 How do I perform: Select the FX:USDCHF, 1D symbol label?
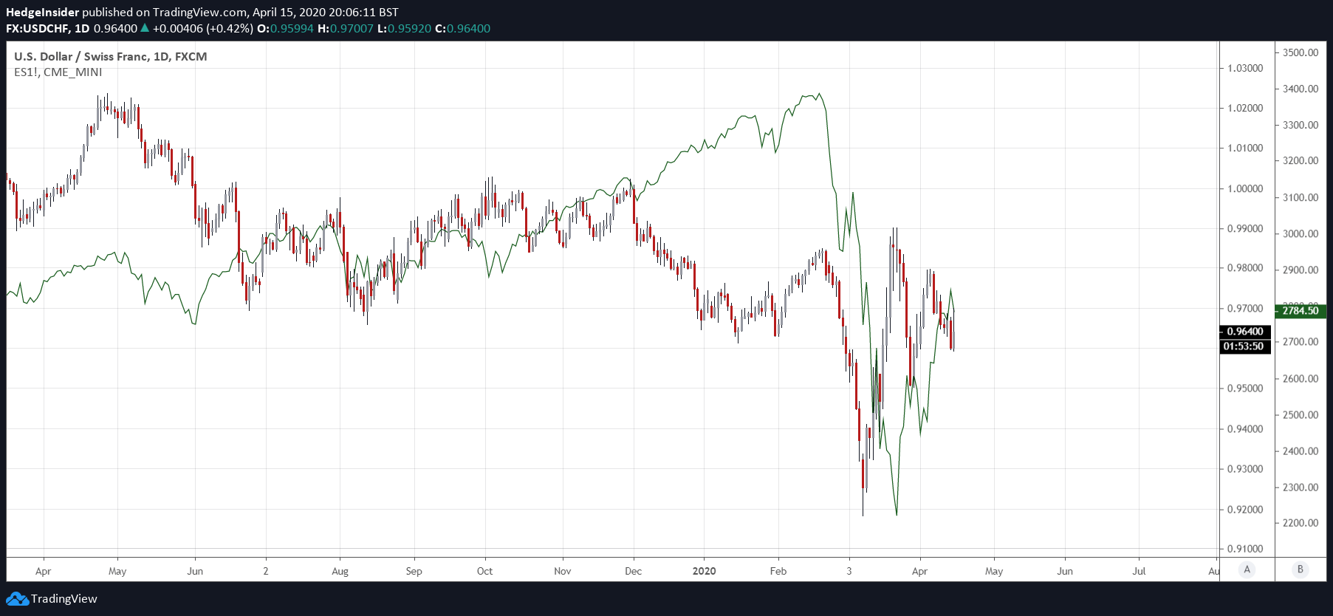coord(47,29)
